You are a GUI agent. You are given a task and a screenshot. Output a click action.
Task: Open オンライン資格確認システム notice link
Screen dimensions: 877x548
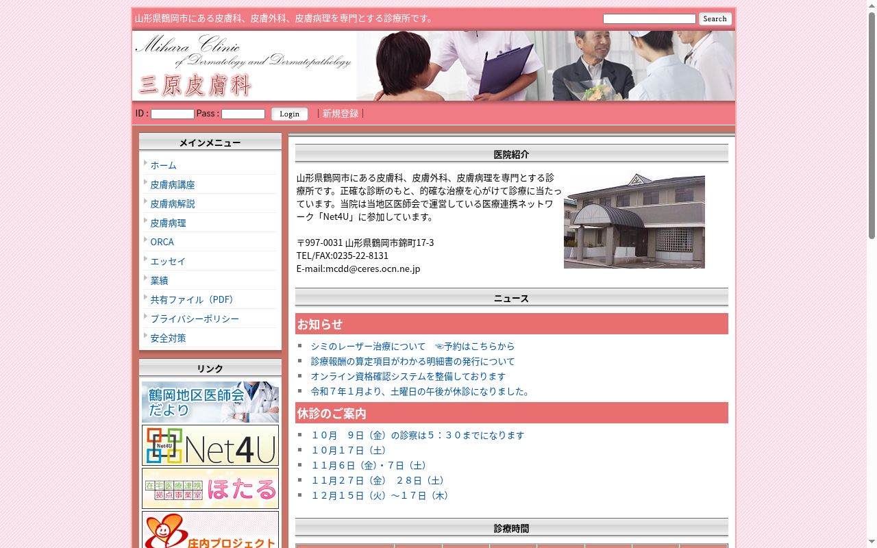pyautogui.click(x=408, y=377)
